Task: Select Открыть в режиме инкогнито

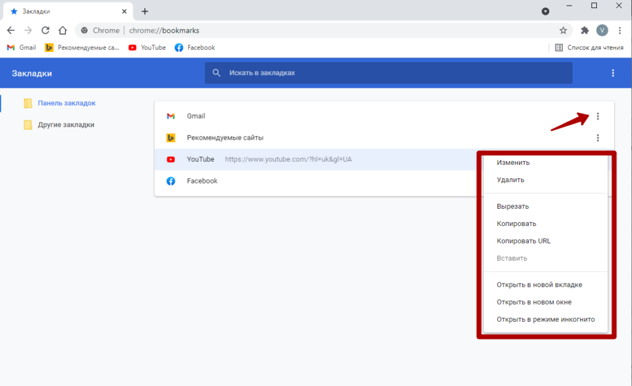Action: pos(545,319)
